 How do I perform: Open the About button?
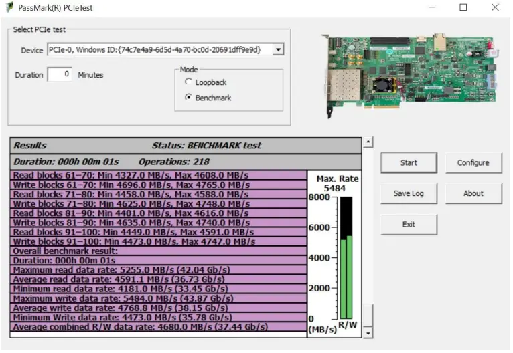(x=473, y=193)
